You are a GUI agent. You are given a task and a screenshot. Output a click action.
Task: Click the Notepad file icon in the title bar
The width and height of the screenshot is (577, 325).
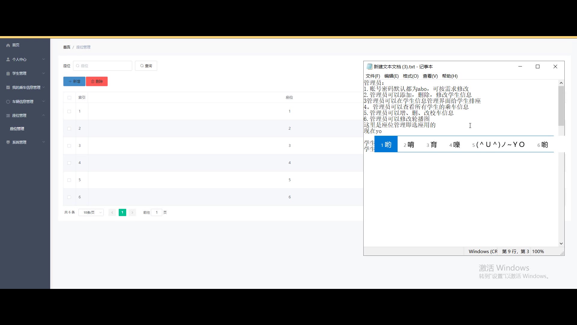pos(369,67)
